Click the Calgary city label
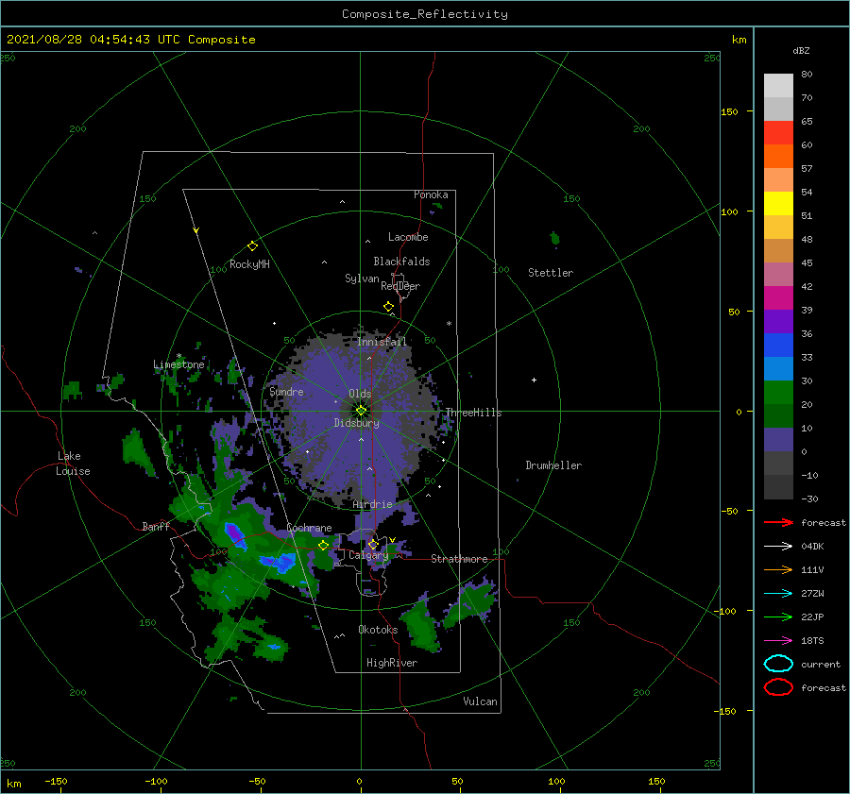The height and width of the screenshot is (794, 850). [368, 555]
